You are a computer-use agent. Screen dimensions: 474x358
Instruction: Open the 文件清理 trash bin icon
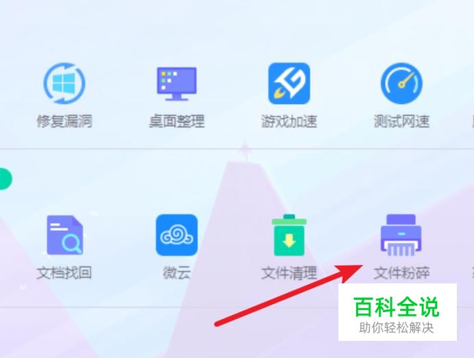(289, 235)
